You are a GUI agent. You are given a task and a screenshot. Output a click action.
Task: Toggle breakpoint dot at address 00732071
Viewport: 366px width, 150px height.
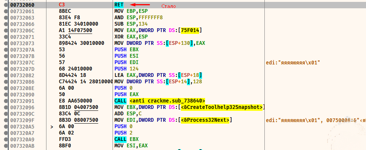[6, 37]
